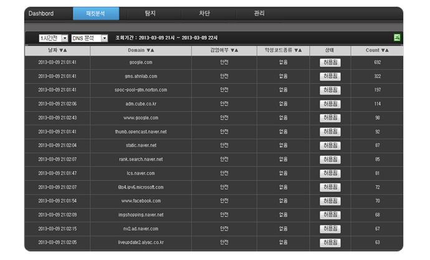The image size is (430, 260).
Task: Click the 허용됨 button for nv2.ad.naver.com
Action: pos(330,229)
